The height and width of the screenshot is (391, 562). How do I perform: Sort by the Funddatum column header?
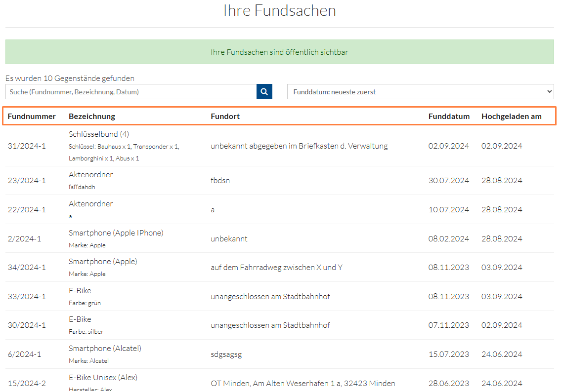click(449, 117)
